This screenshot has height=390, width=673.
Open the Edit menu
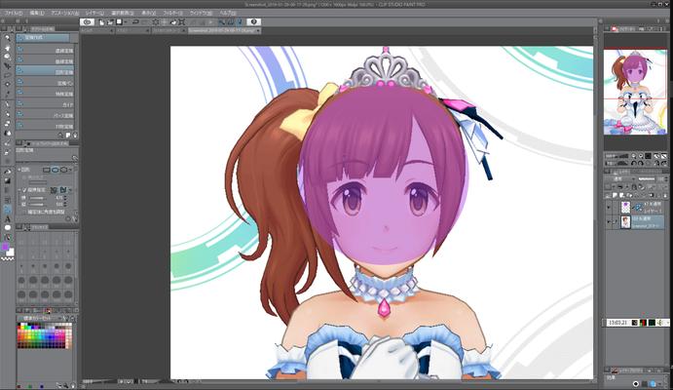(37, 13)
